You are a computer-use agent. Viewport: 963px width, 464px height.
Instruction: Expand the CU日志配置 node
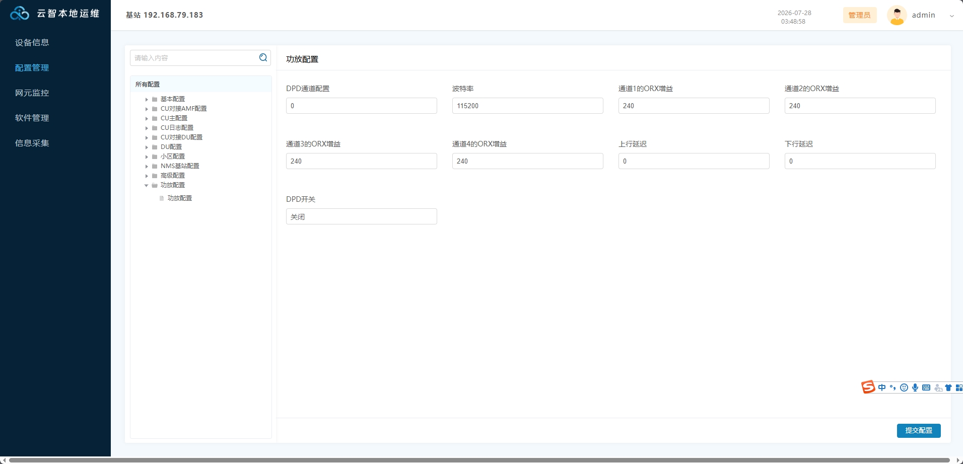[x=147, y=128]
